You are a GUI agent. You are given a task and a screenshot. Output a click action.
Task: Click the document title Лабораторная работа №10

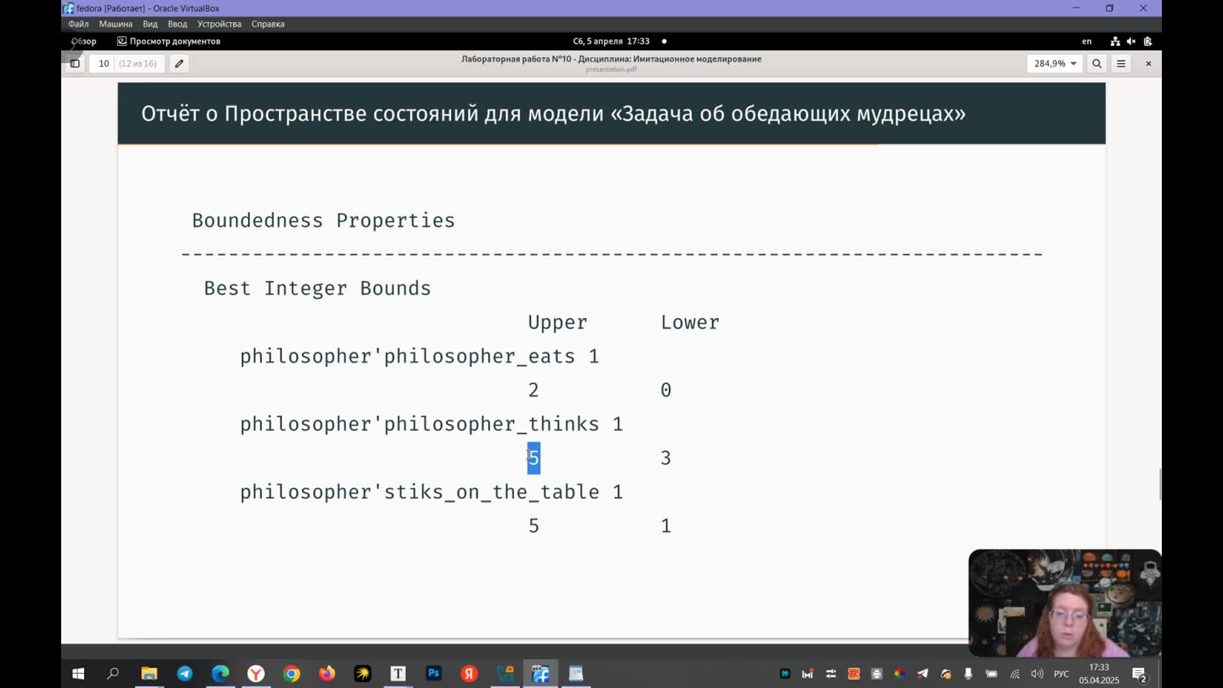pyautogui.click(x=611, y=59)
